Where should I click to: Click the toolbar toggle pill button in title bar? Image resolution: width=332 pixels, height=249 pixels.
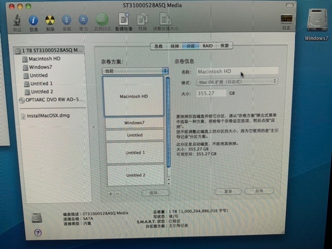point(289,5)
